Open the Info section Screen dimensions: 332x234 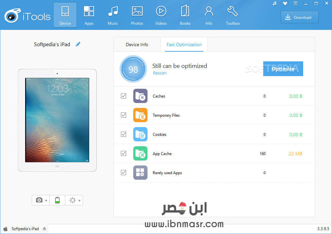(209, 15)
